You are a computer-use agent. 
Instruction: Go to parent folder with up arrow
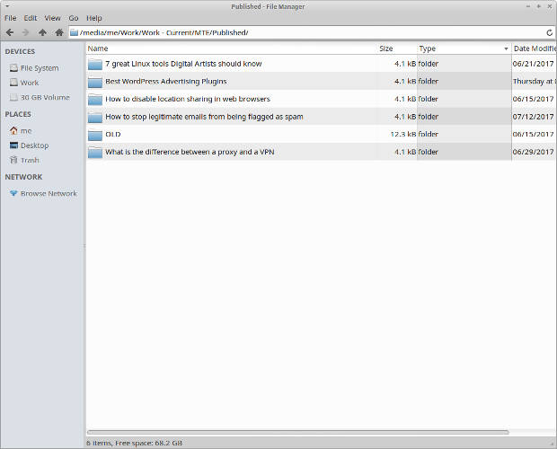click(x=42, y=32)
